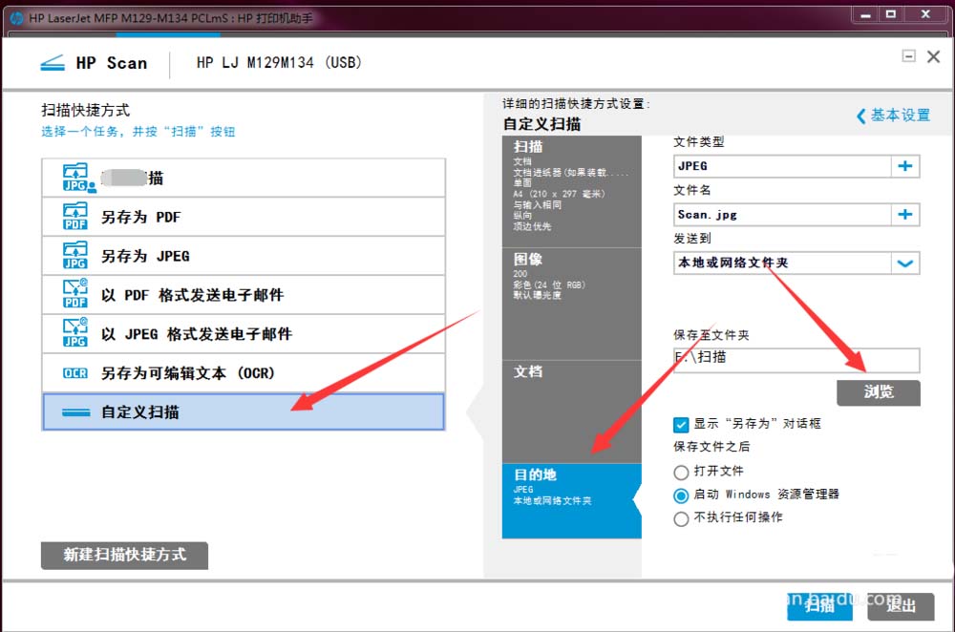Open the 扫描 settings section tab
Viewport: 955px width, 632px height.
pos(571,191)
